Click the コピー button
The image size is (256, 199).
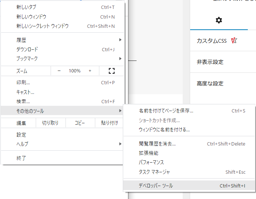click(80, 123)
